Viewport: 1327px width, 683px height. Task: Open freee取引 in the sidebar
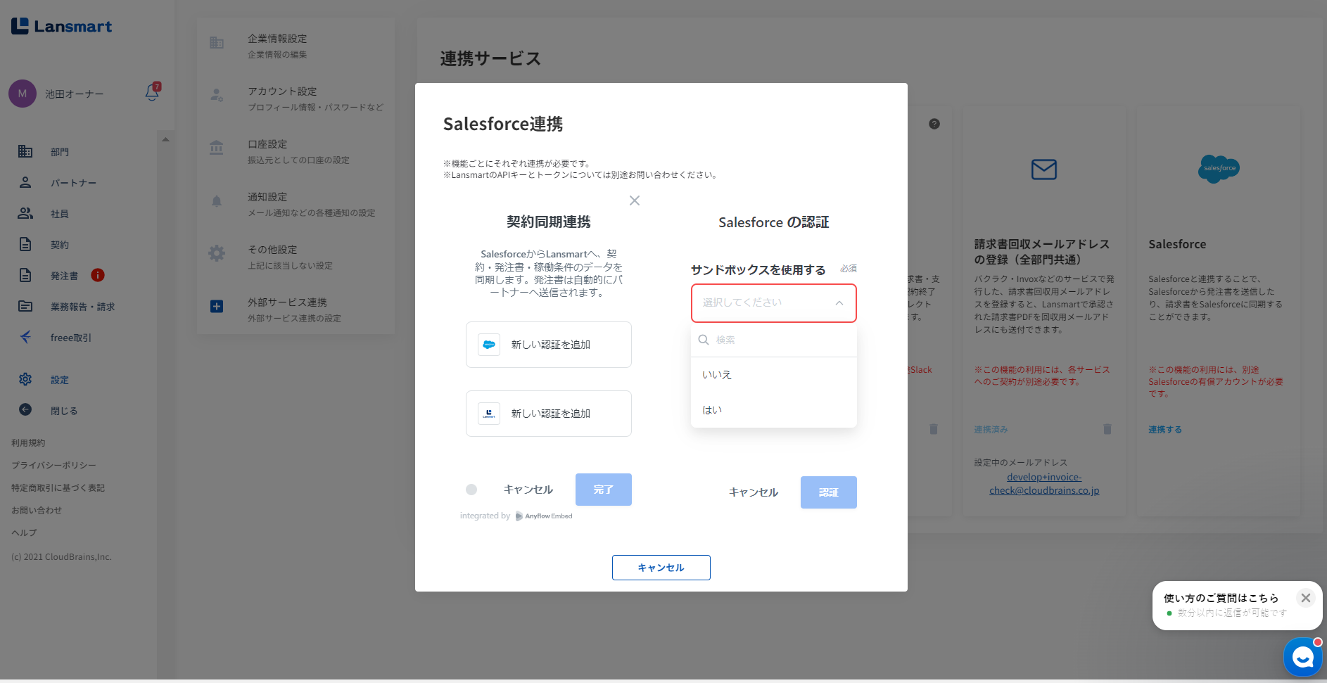[x=71, y=338]
